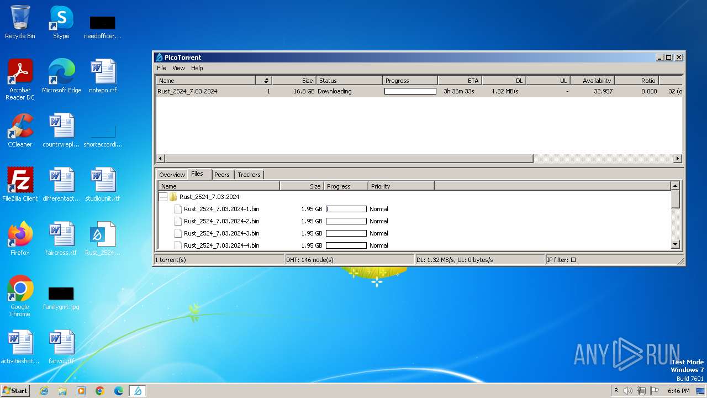Launch Microsoft Edge desktop shortcut
The width and height of the screenshot is (707, 398).
(x=61, y=76)
